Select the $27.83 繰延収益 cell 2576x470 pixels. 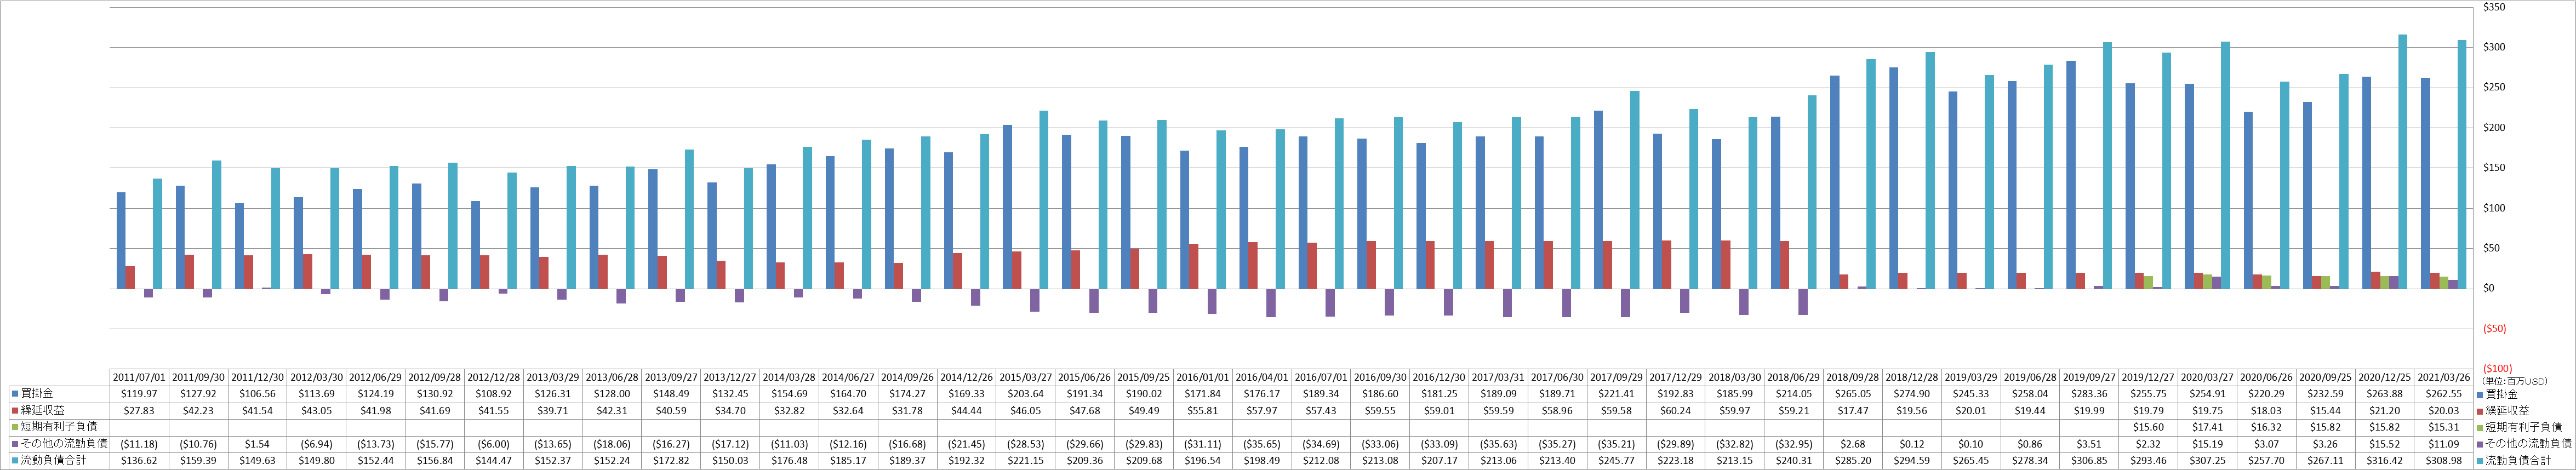pos(139,411)
